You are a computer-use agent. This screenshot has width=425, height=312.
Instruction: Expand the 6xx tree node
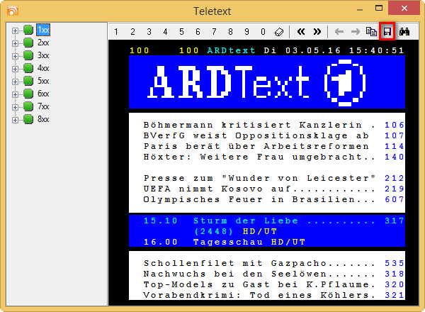pyautogui.click(x=15, y=94)
